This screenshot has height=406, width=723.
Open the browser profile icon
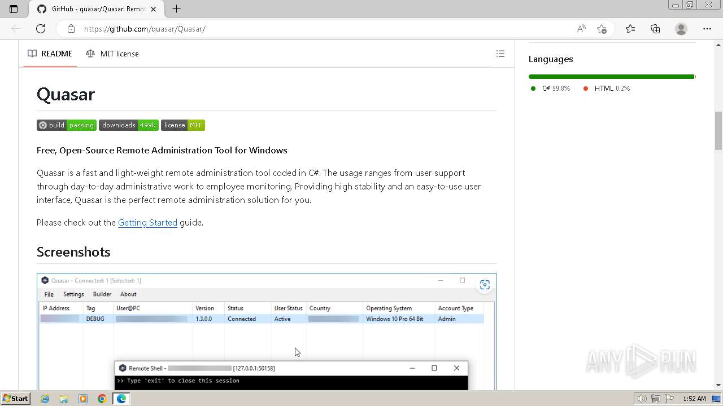[681, 29]
